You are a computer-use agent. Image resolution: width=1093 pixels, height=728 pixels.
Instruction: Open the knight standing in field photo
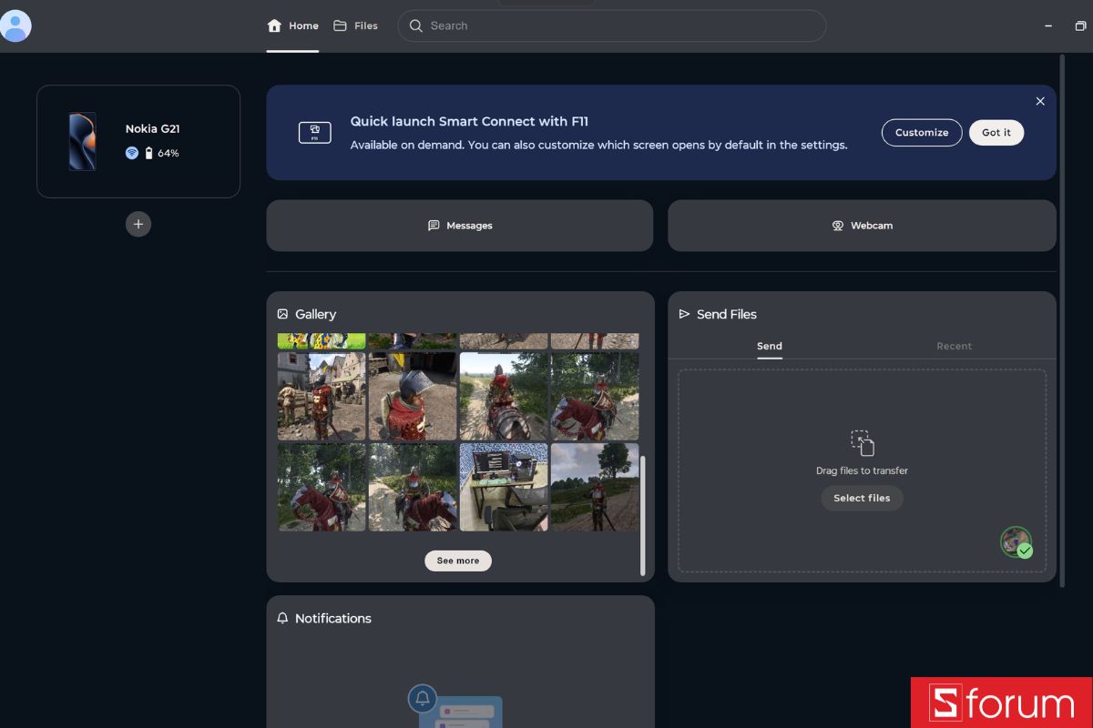pyautogui.click(x=595, y=487)
